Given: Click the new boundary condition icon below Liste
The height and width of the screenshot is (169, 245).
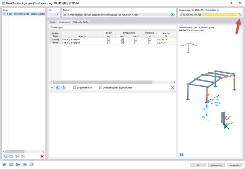Looking at the screenshot, I should coord(5,156).
